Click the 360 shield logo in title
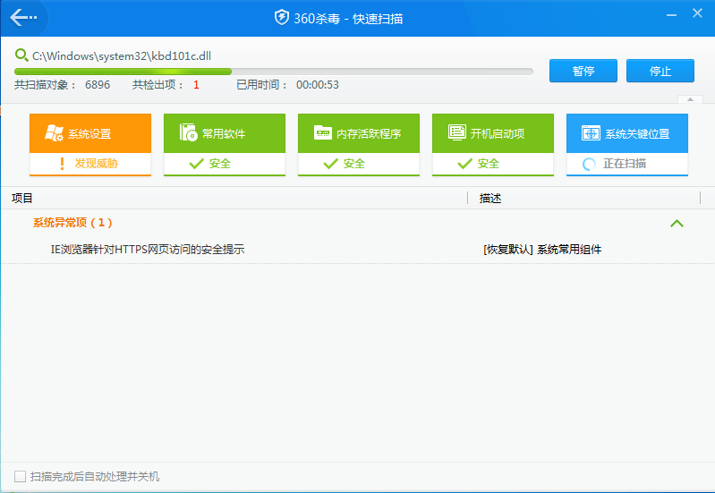This screenshot has height=493, width=715. [282, 18]
